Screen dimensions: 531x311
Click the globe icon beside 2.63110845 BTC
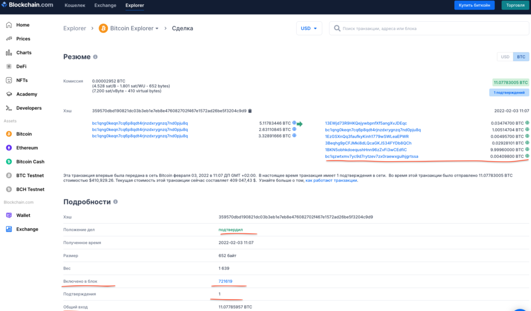[295, 129]
